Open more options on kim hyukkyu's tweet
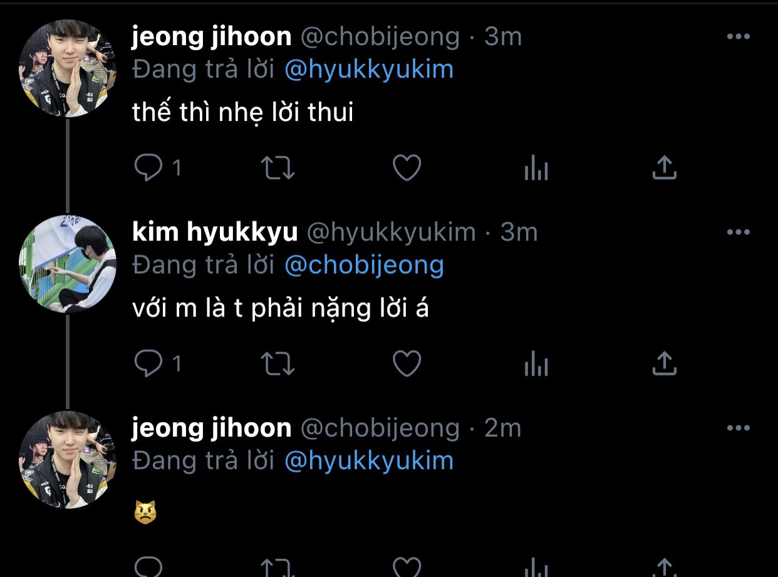The width and height of the screenshot is (778, 577). [738, 232]
